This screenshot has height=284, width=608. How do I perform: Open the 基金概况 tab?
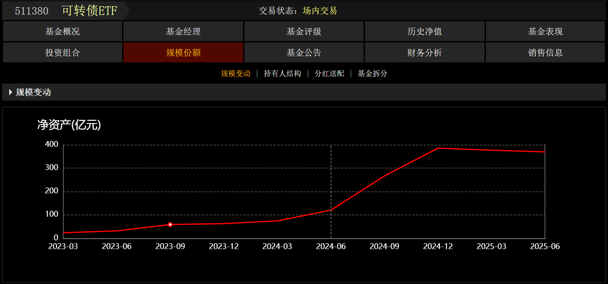click(63, 32)
